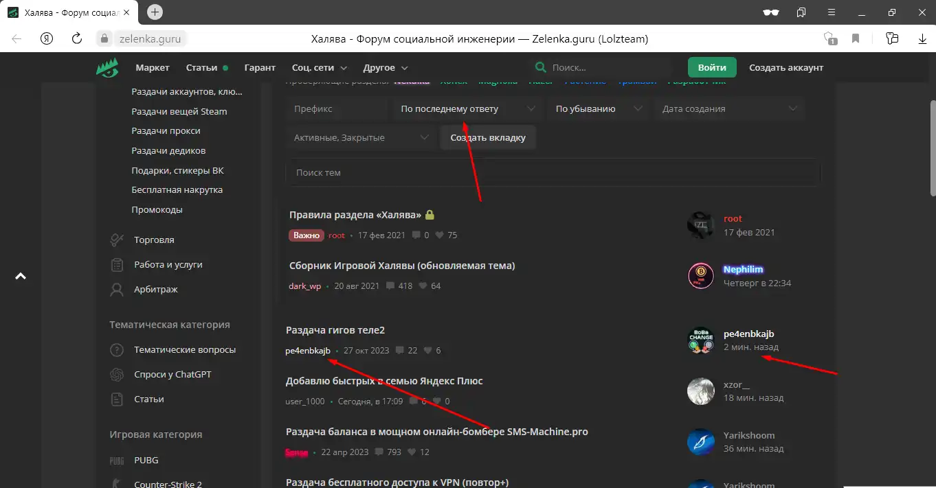Open Добавлю быстрых в семью Яндекс Плюс

point(384,381)
